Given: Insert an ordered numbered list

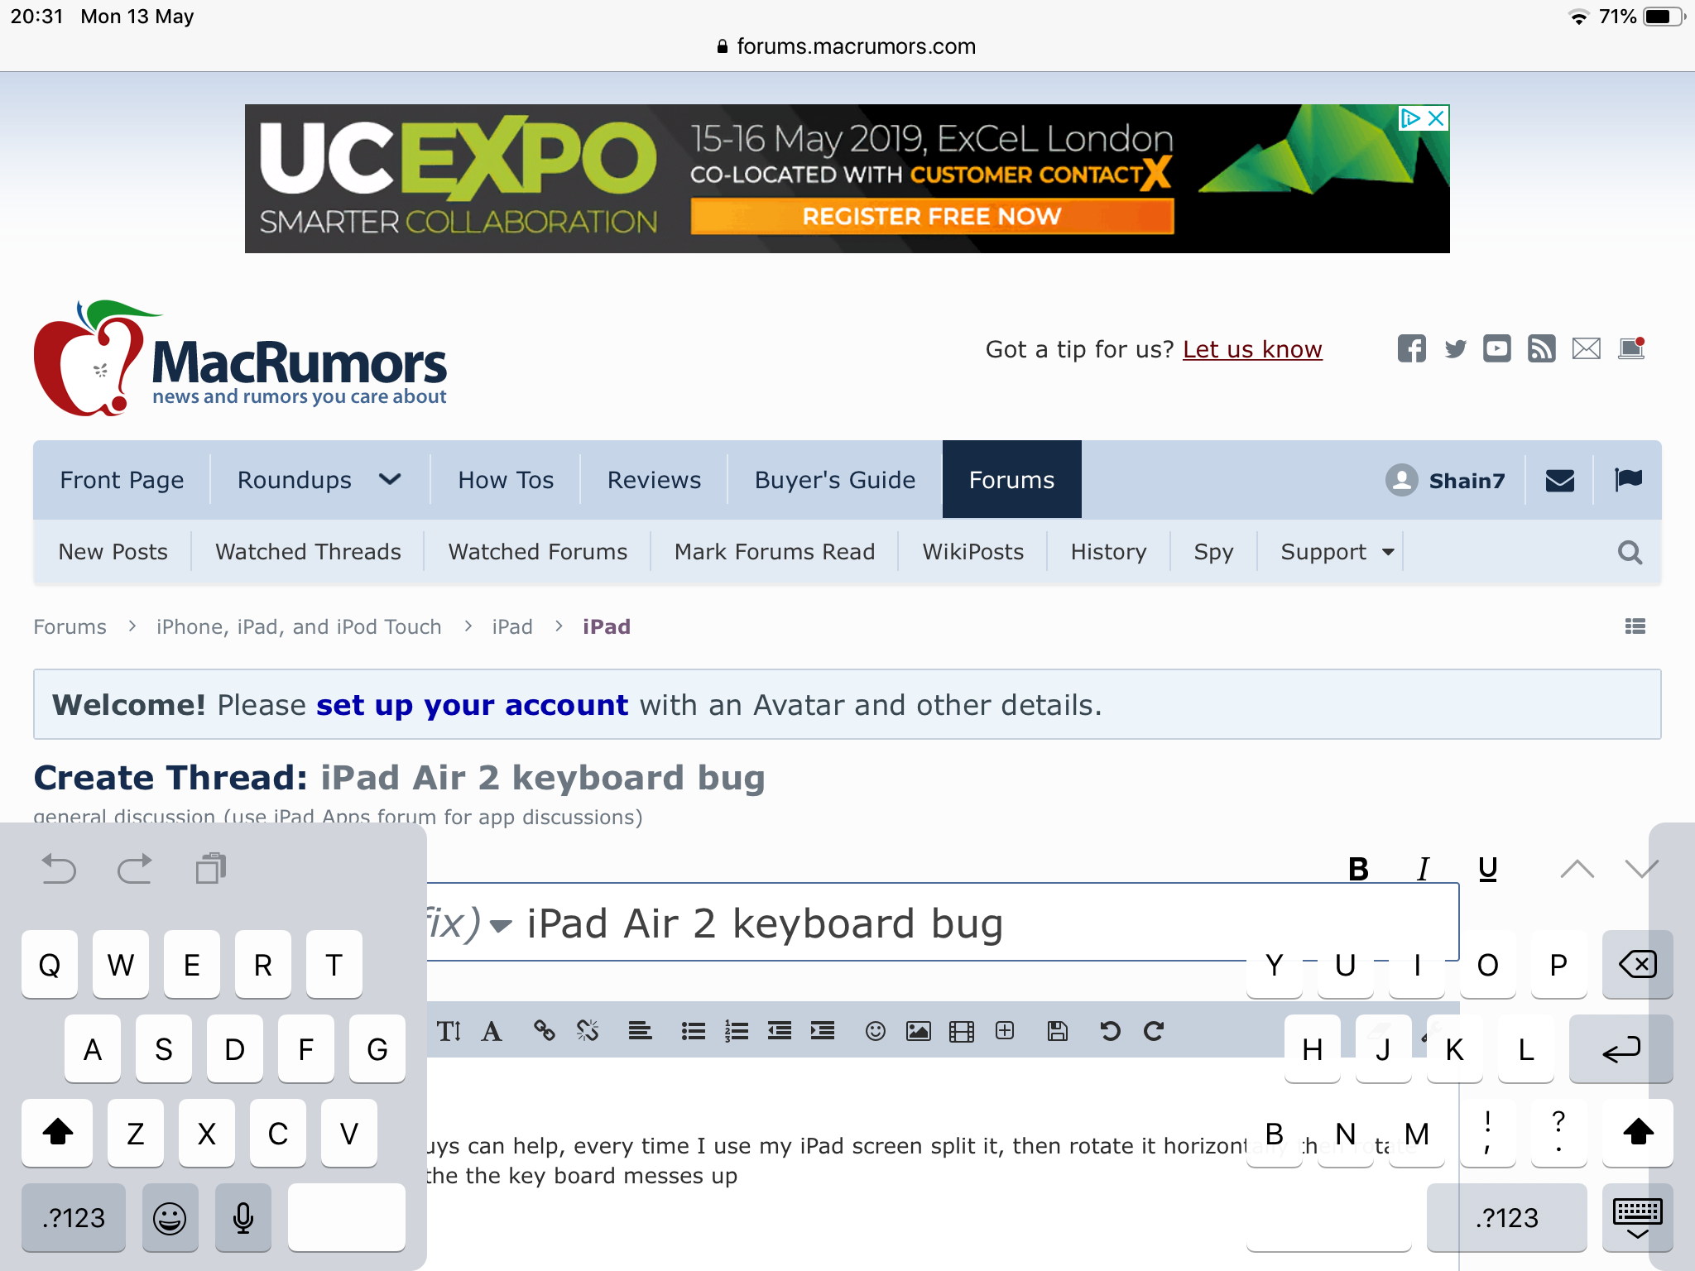Looking at the screenshot, I should pyautogui.click(x=737, y=1030).
